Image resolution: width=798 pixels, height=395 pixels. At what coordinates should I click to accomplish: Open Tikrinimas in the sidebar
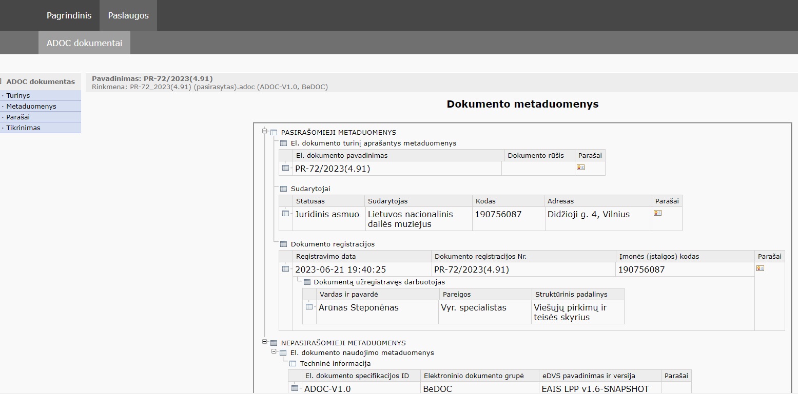coord(23,128)
